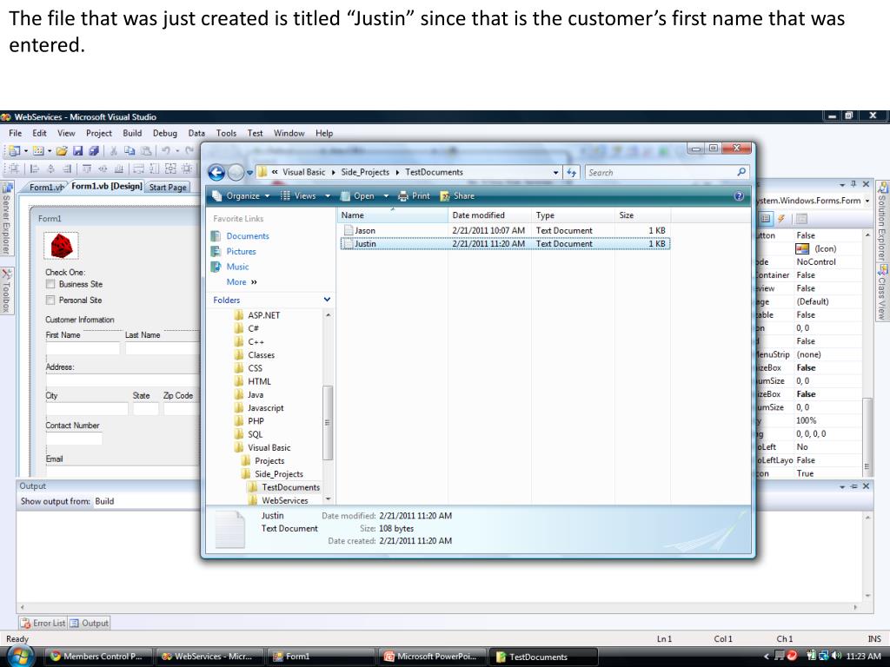Show Events lightning bolt in Properties window

(x=781, y=218)
